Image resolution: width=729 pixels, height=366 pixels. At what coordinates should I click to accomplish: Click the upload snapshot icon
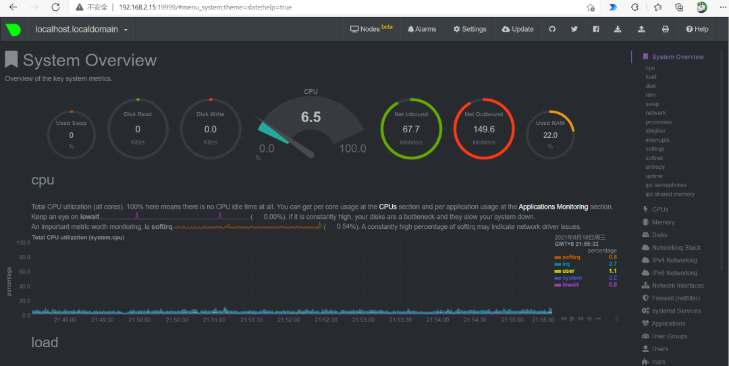[x=641, y=29]
